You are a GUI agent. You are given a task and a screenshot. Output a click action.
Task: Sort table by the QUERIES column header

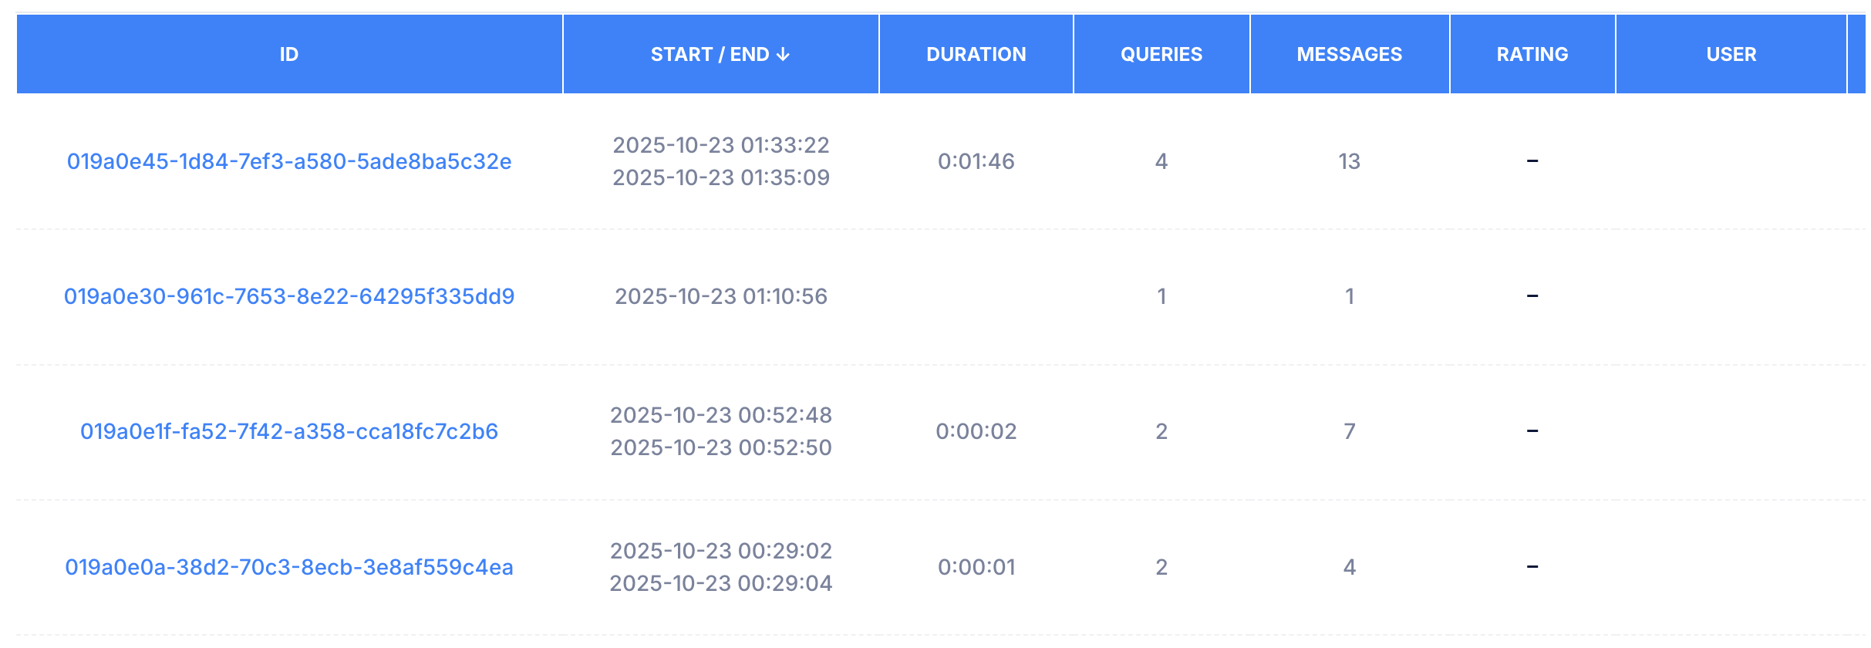(1160, 54)
